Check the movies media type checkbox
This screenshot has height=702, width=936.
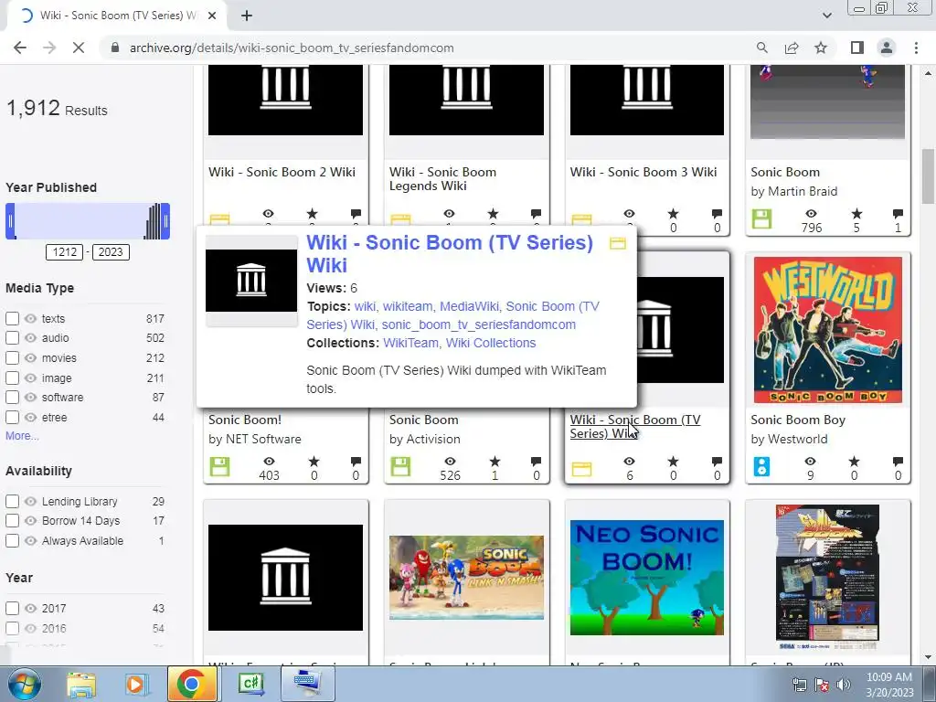pos(12,357)
